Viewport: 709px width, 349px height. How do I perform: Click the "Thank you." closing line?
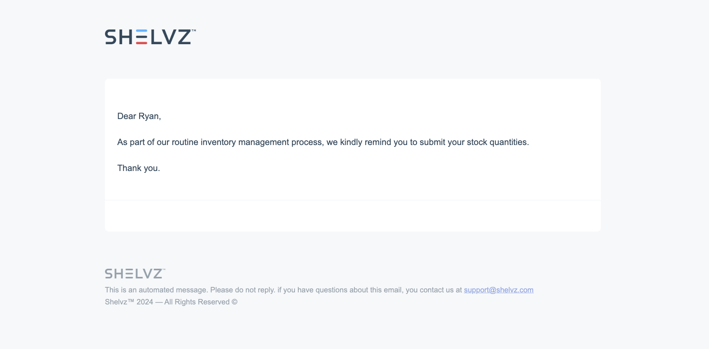tap(138, 168)
